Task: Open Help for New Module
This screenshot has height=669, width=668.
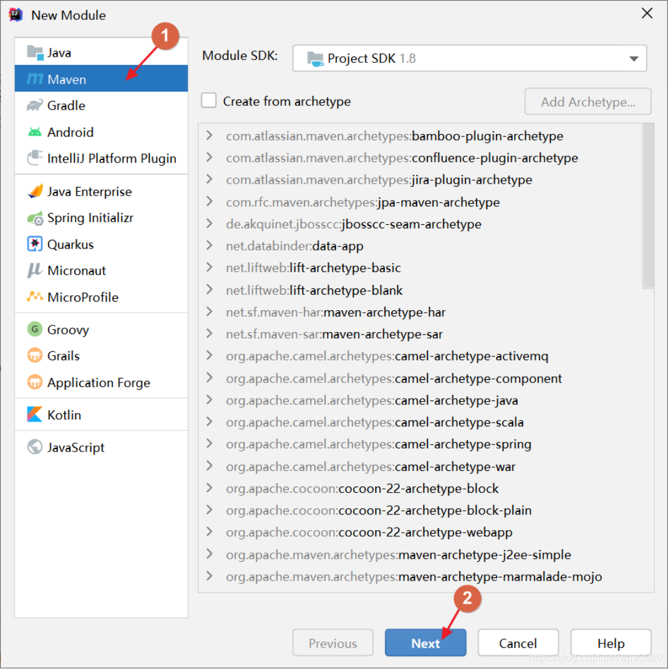Action: coord(611,643)
